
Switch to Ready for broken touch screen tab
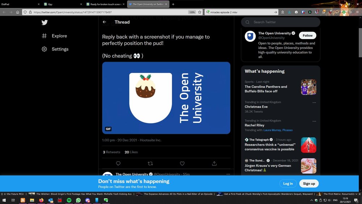[x=105, y=4]
